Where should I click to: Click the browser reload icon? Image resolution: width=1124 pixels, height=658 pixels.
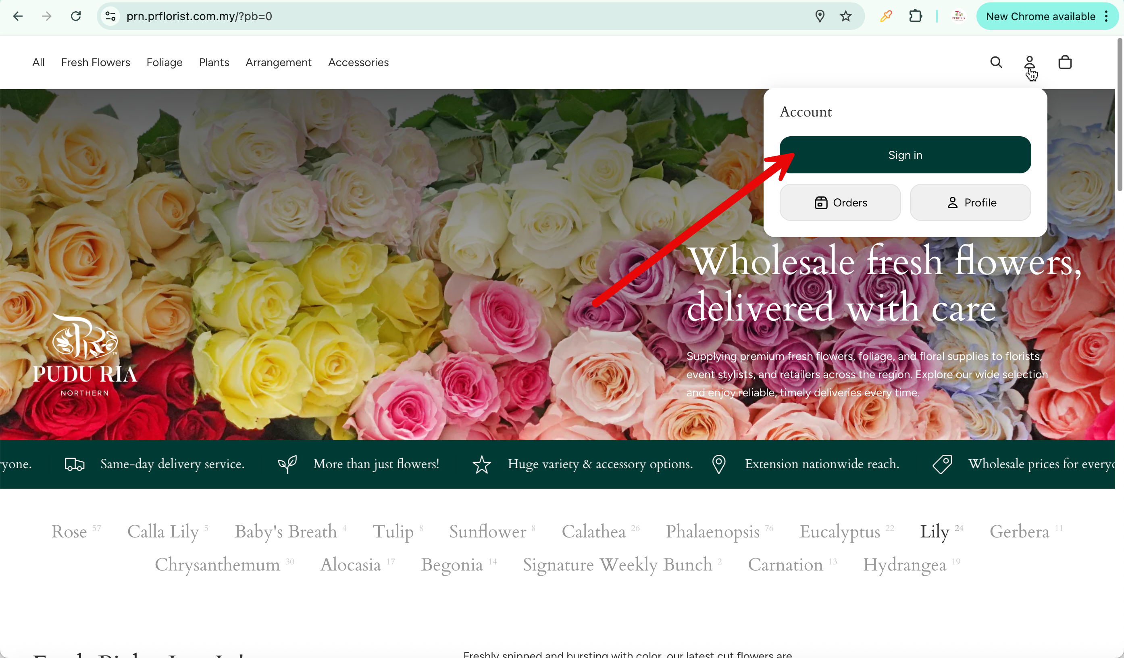coord(76,17)
